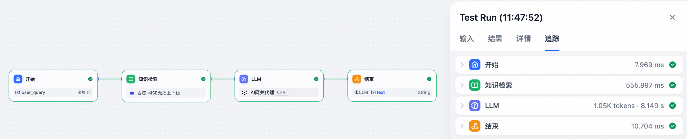Click the 必填 required-field icon next to user_query
The image size is (687, 139).
[x=89, y=92]
